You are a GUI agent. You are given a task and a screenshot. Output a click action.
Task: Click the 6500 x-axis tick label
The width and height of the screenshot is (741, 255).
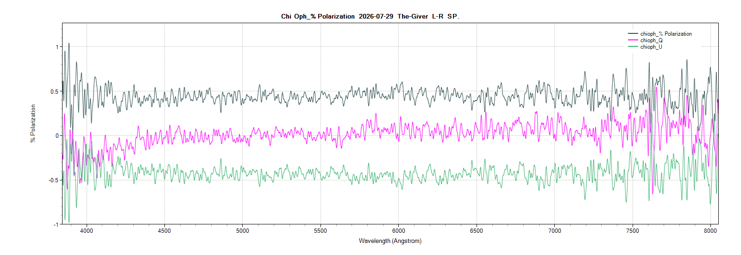pos(477,231)
